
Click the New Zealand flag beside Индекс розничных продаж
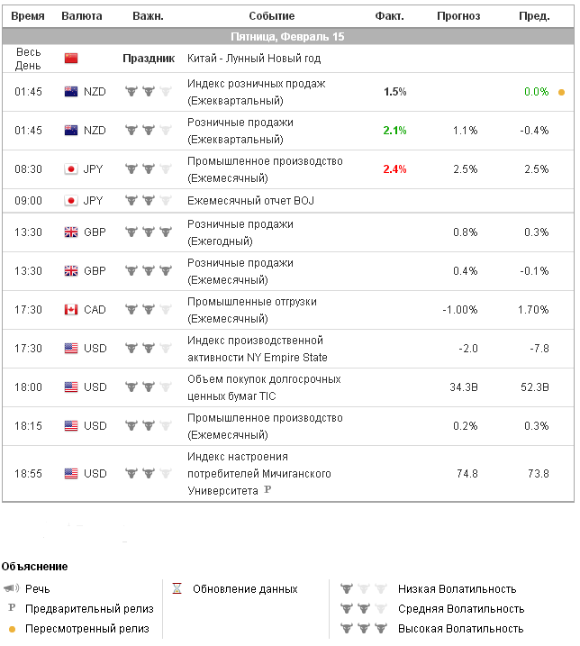click(x=71, y=92)
